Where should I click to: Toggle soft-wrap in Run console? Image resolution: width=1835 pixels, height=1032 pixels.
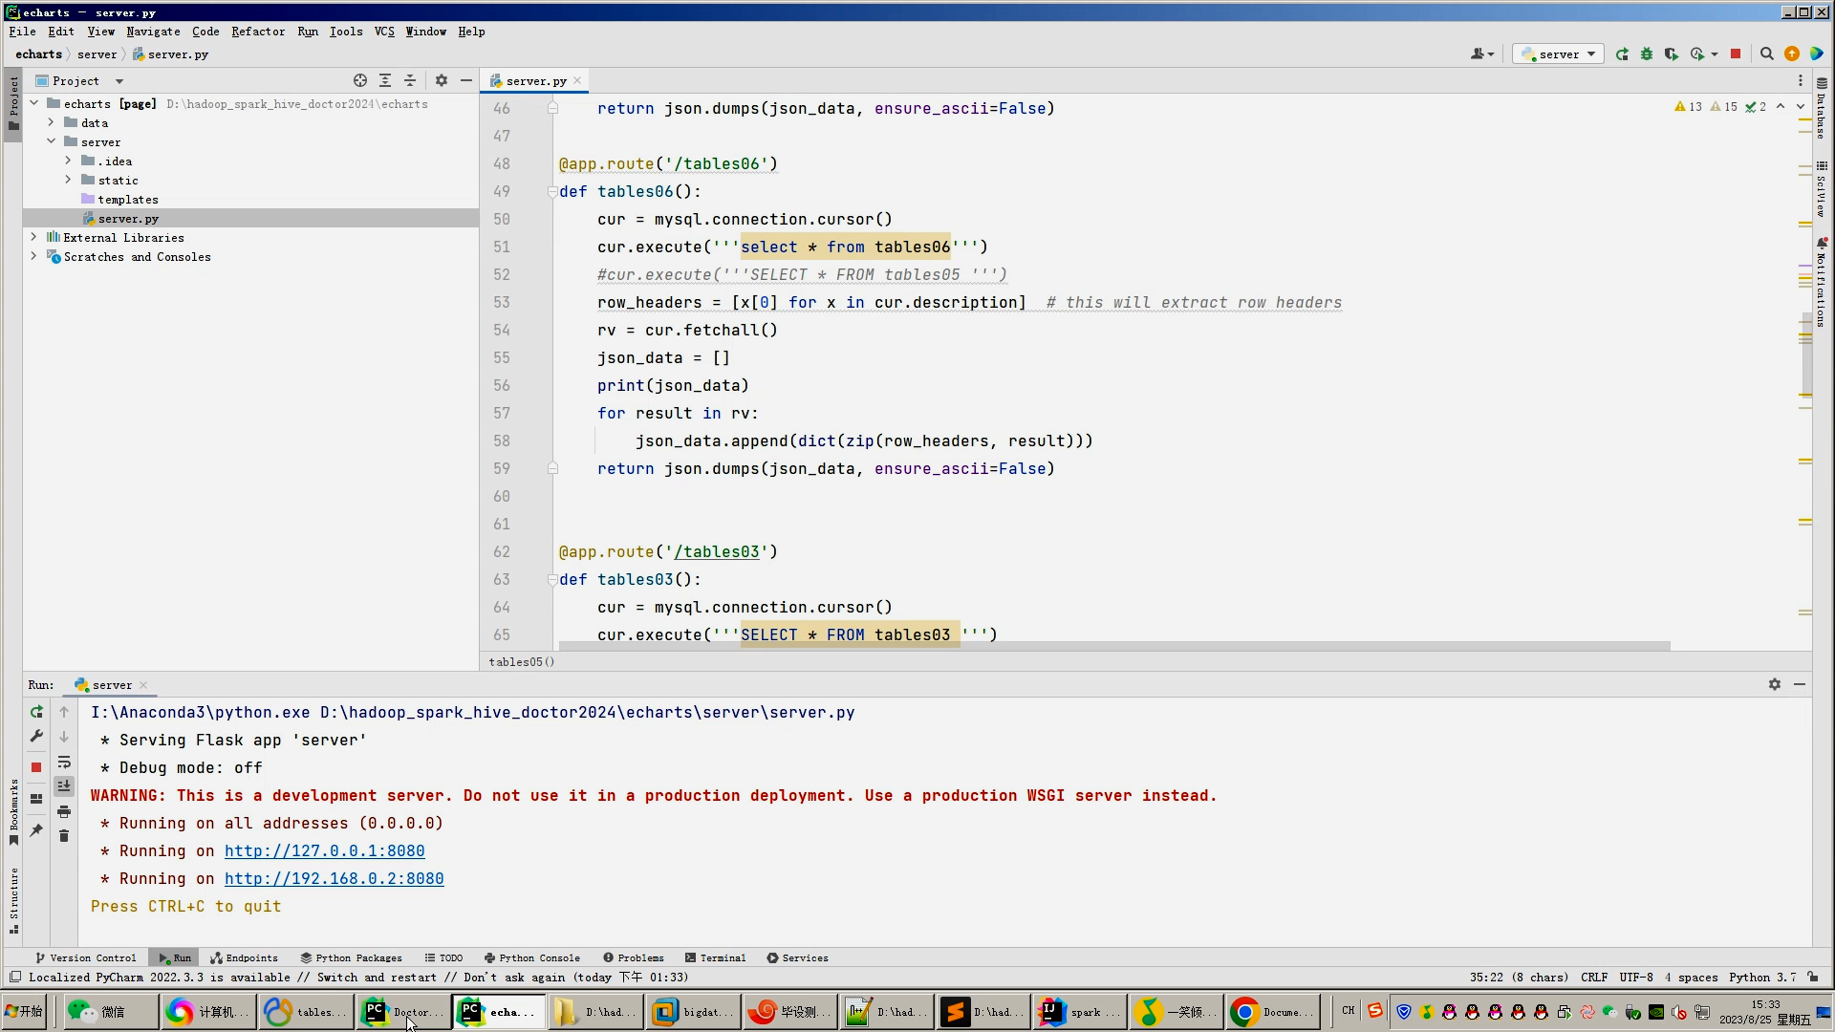tap(64, 762)
